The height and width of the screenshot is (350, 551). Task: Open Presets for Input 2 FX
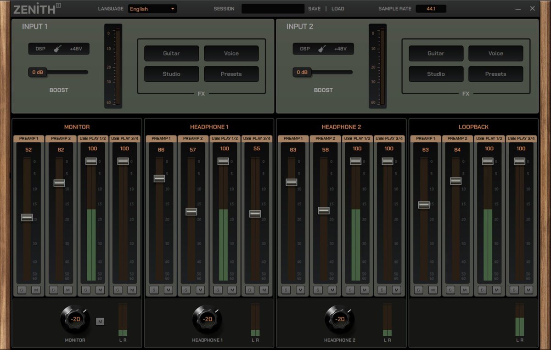click(x=496, y=74)
